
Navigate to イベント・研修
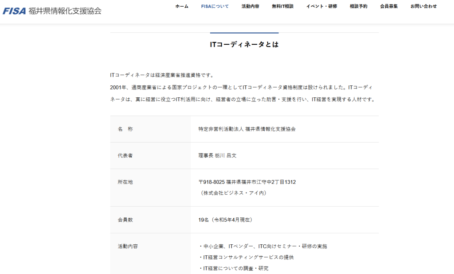pyautogui.click(x=321, y=6)
